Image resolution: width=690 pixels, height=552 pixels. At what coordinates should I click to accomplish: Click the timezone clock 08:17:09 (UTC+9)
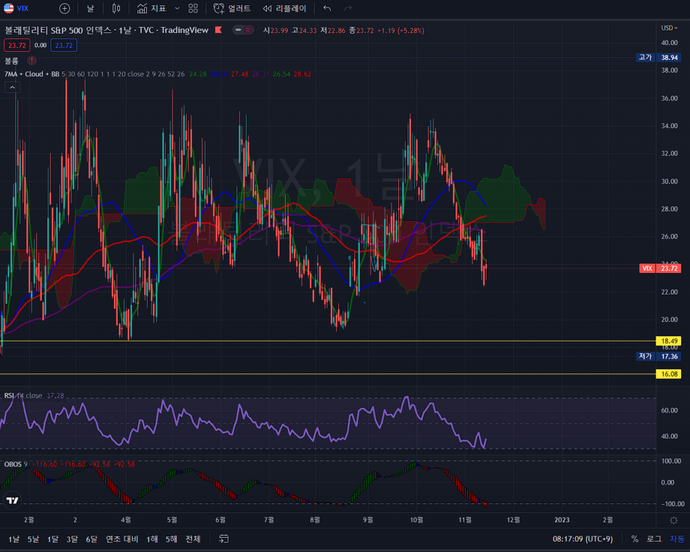click(582, 539)
